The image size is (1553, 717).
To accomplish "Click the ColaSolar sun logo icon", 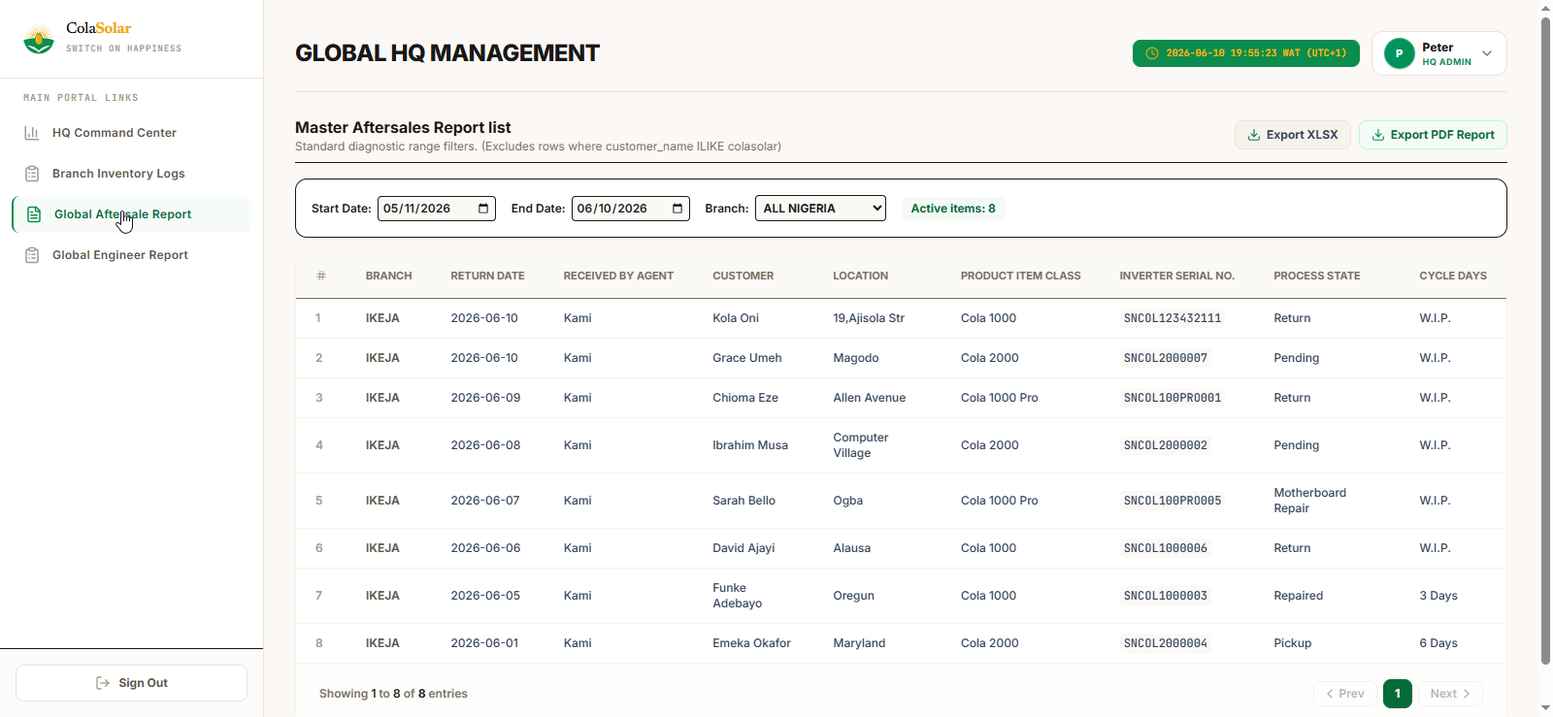I will pyautogui.click(x=39, y=39).
